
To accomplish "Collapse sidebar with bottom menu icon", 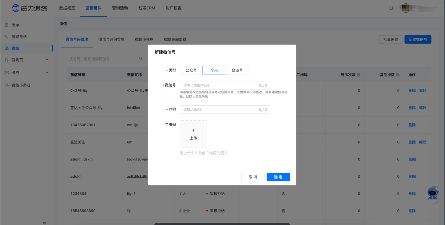I will tap(44, 223).
